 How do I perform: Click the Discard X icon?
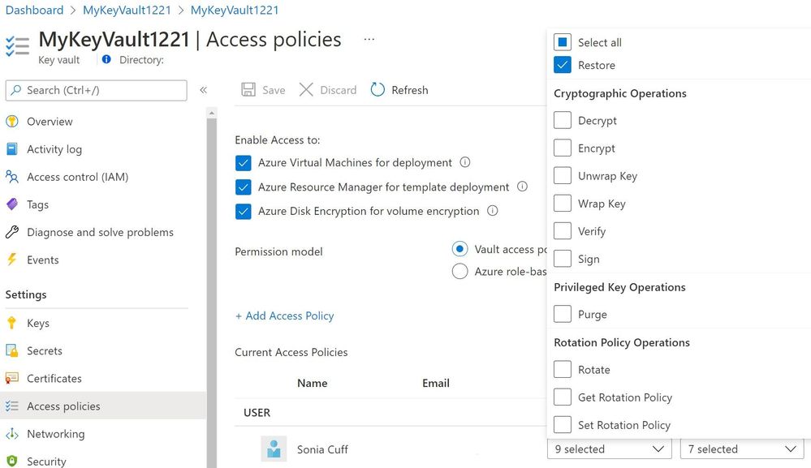click(306, 90)
